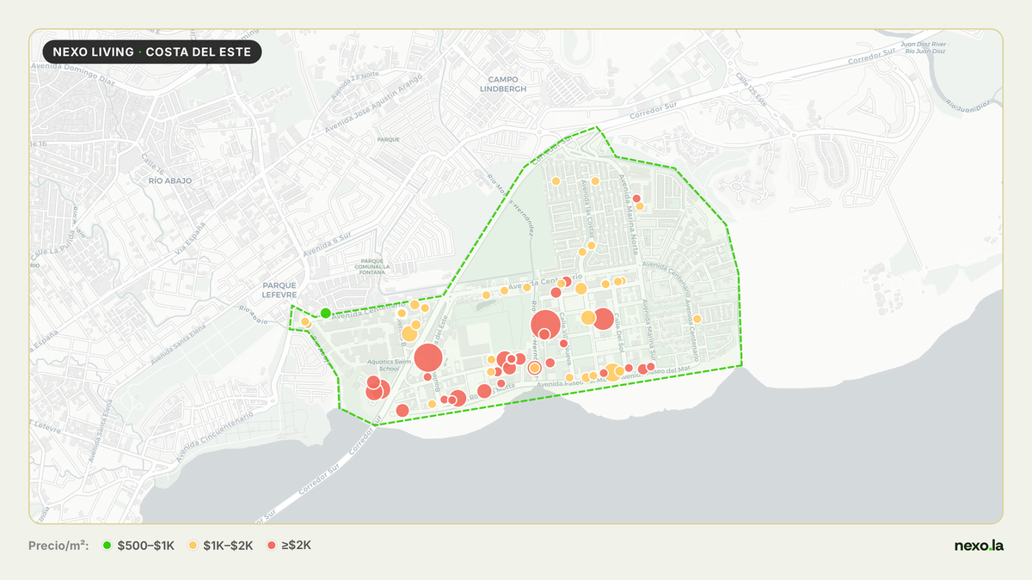Click the Avenida Marina Sur street label
Screen dimensions: 1032x580
coord(648,332)
